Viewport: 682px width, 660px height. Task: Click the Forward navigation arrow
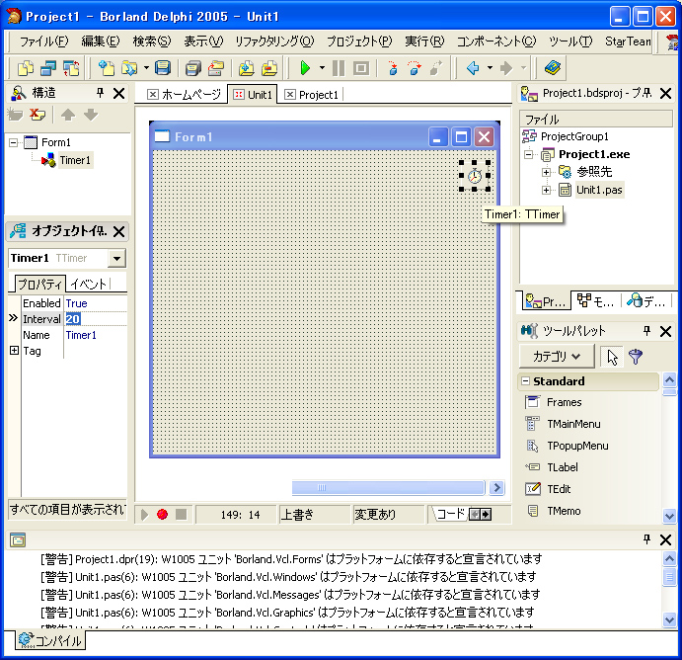click(x=506, y=68)
